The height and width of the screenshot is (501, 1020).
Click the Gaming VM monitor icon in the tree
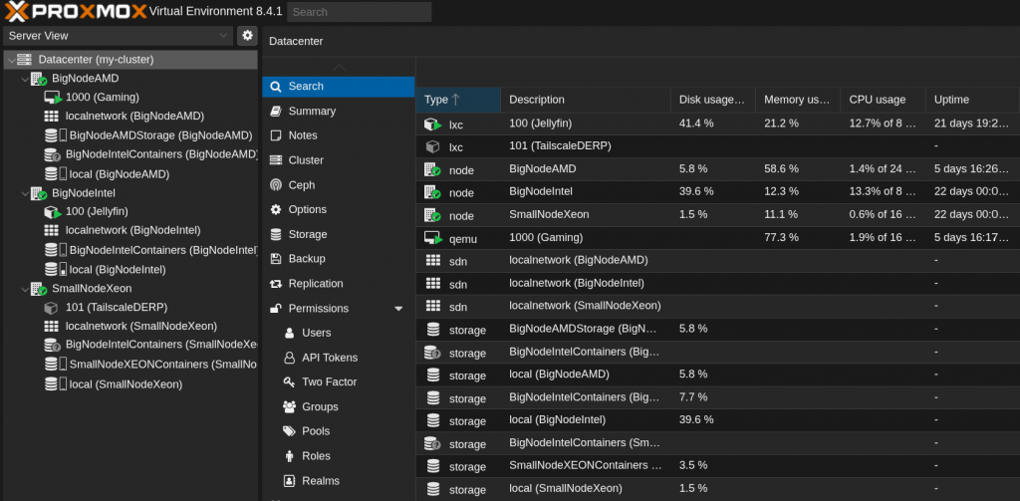53,98
